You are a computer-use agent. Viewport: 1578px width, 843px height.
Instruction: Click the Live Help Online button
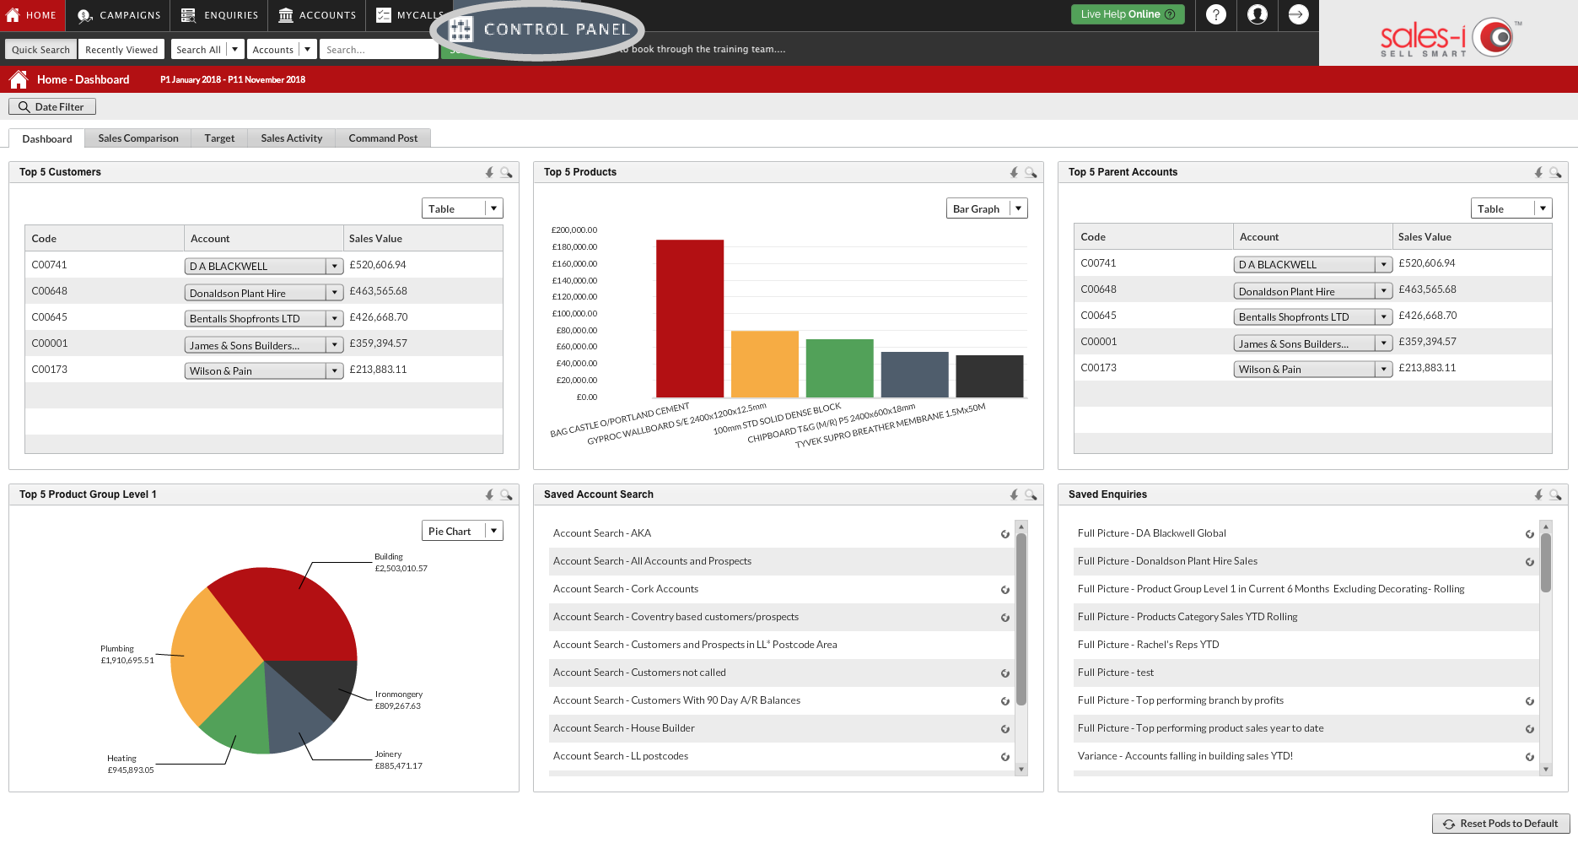1128,14
